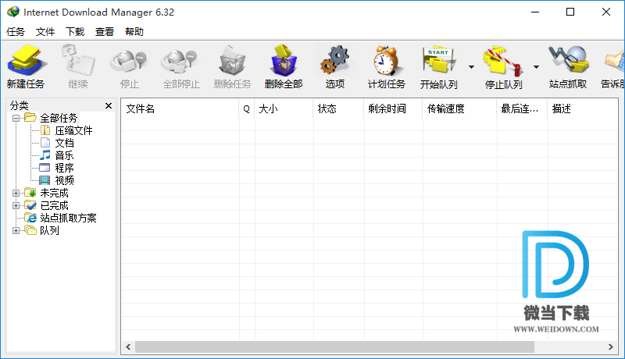
Task: Open the 文件 menu
Action: coord(45,32)
